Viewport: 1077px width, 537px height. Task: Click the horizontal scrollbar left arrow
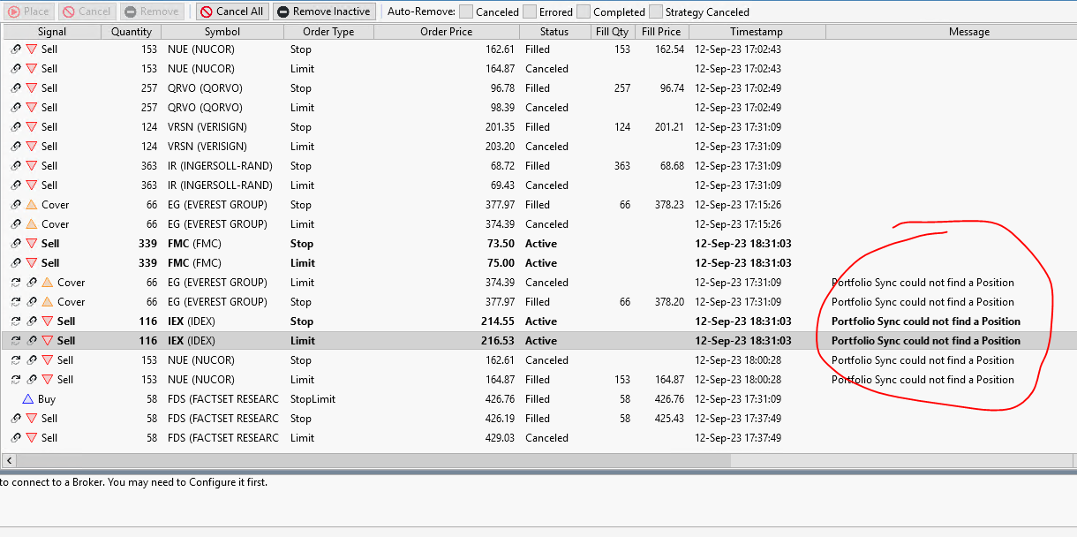coord(10,460)
